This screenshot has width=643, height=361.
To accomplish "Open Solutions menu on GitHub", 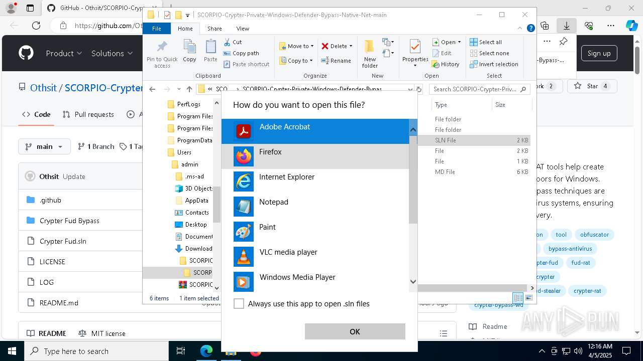I will tap(112, 53).
